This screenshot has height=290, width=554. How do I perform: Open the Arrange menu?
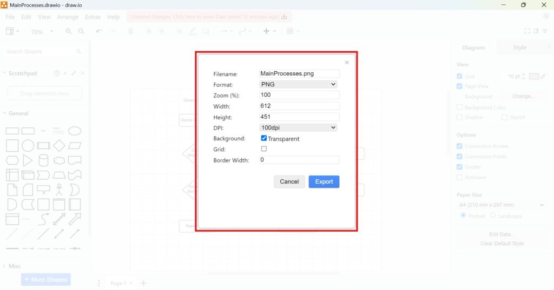(x=68, y=17)
